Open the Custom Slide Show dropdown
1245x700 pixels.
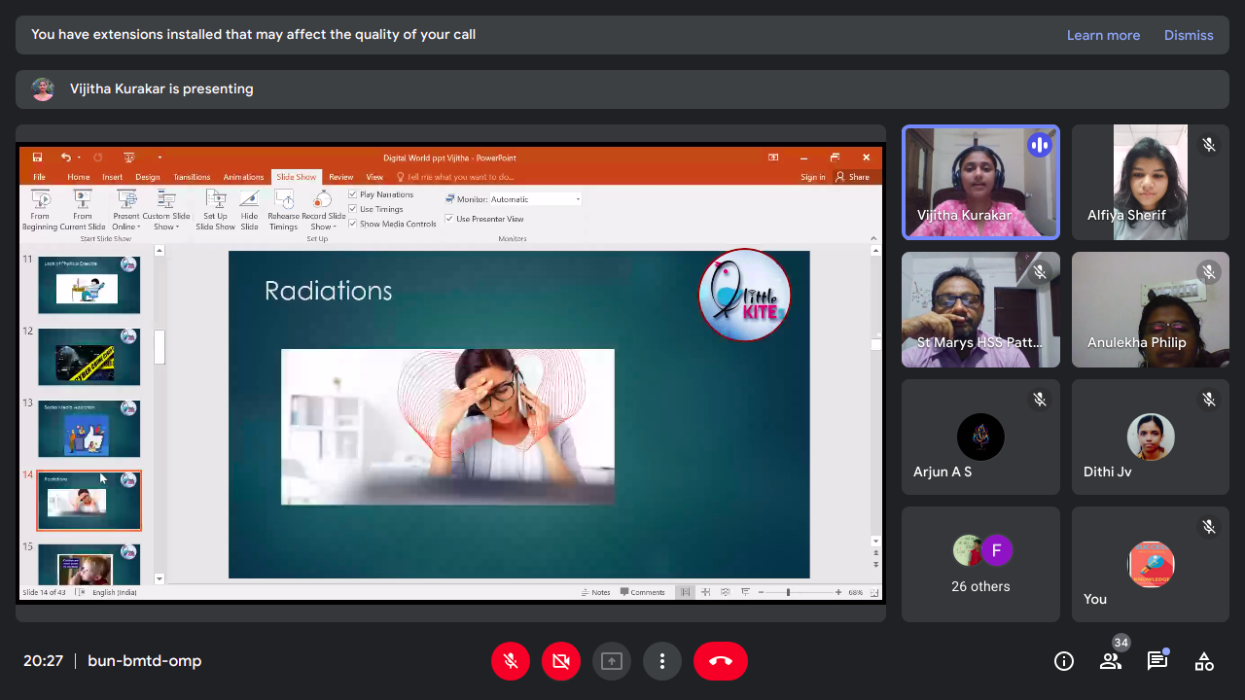coord(166,210)
